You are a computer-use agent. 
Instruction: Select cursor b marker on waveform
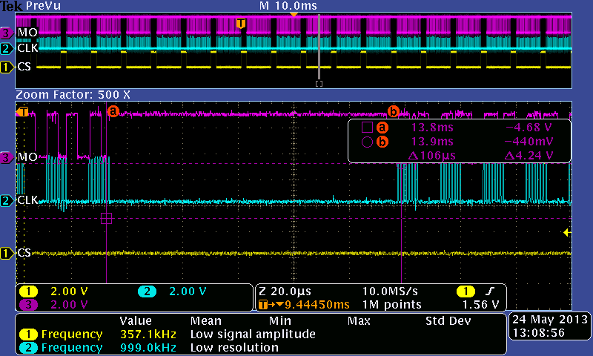(x=394, y=111)
